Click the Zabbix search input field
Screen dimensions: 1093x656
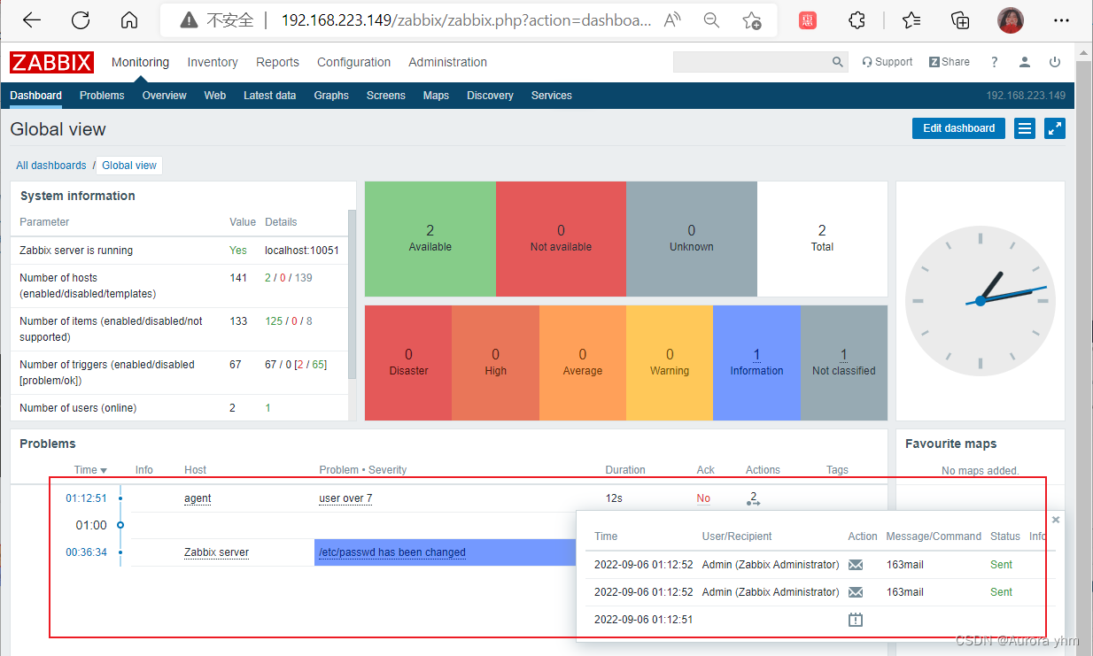pos(752,62)
